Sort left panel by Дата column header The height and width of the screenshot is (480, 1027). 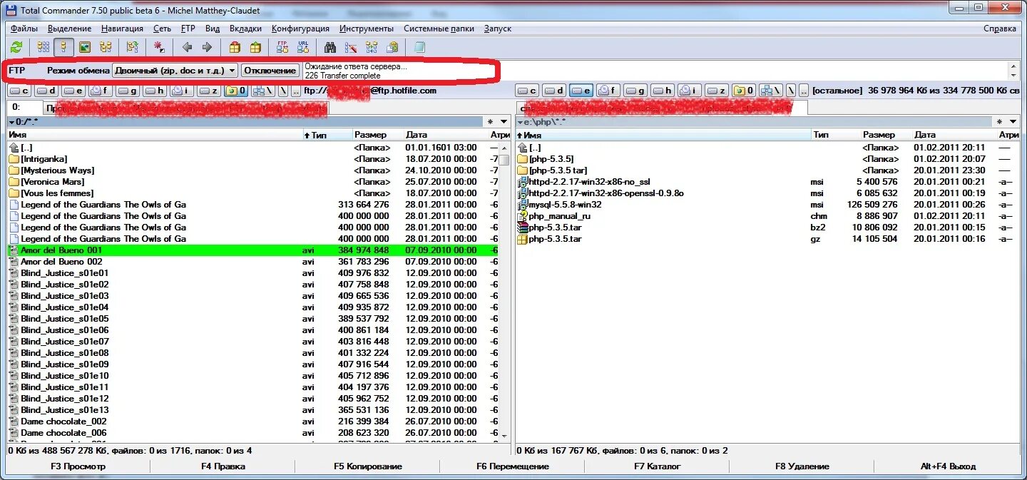[x=446, y=135]
